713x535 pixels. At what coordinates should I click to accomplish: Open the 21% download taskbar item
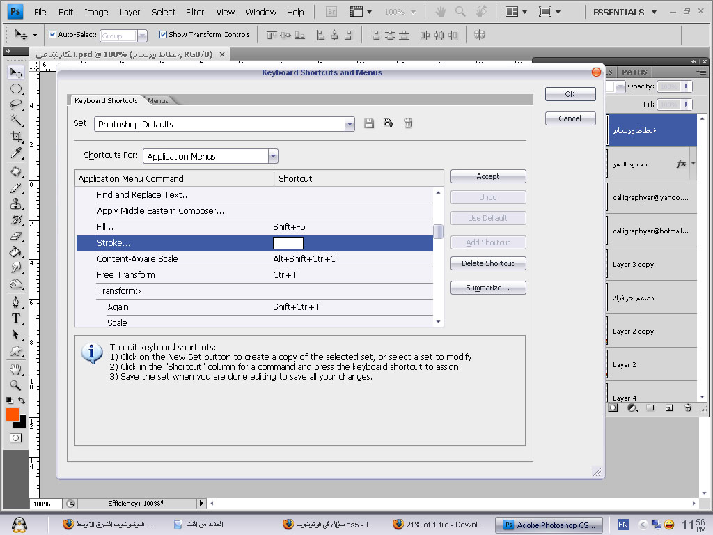click(x=439, y=525)
